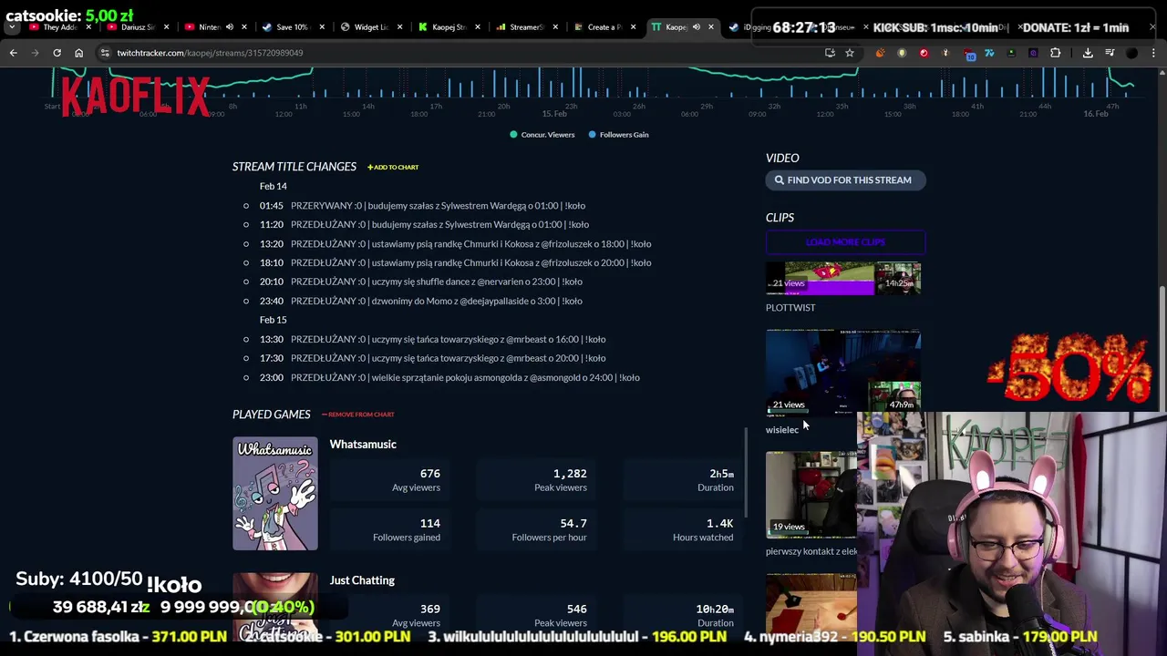Open the 'wisielec' clip thumbnail
This screenshot has height=656, width=1167.
coord(843,373)
